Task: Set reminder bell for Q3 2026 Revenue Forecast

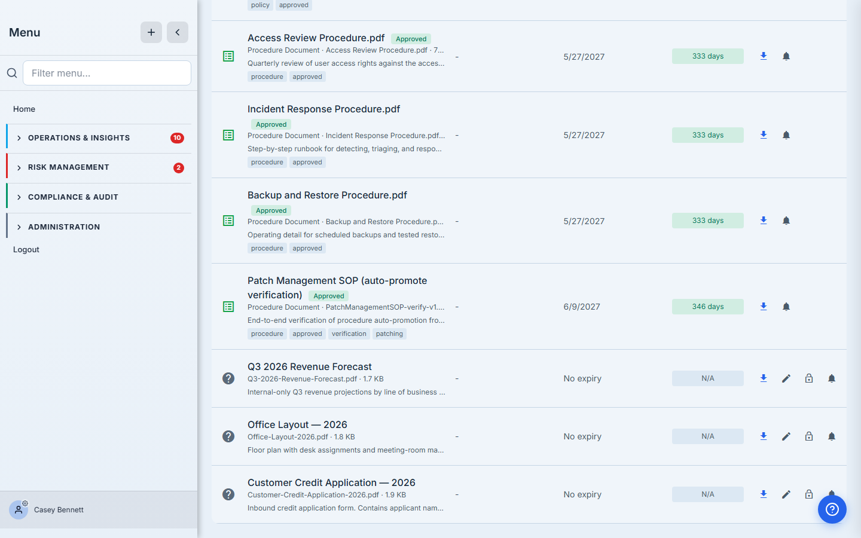Action: point(832,378)
